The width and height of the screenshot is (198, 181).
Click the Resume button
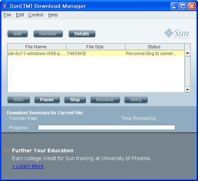[105, 100]
